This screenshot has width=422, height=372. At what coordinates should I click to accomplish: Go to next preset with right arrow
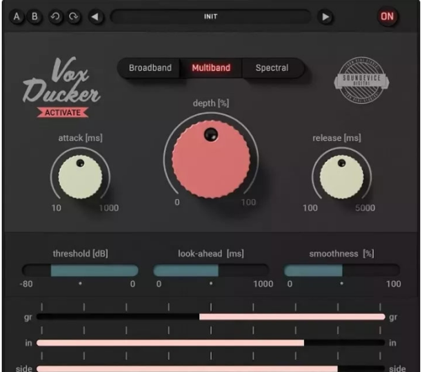point(325,17)
